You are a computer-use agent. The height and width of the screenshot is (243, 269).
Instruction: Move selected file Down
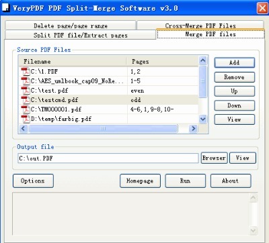235,105
